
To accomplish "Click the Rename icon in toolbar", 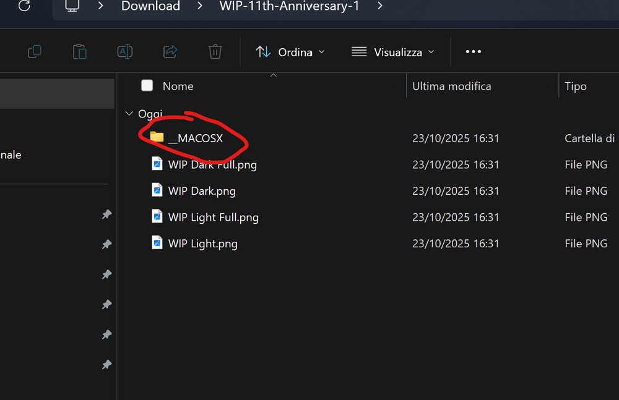I will pyautogui.click(x=125, y=52).
